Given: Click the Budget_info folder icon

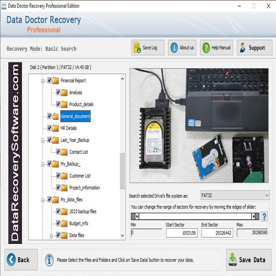Looking at the screenshot, I should click(64, 224).
